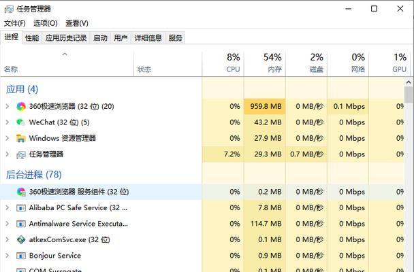
Task: Click the scrollbar up arrow
Action: click(x=409, y=82)
